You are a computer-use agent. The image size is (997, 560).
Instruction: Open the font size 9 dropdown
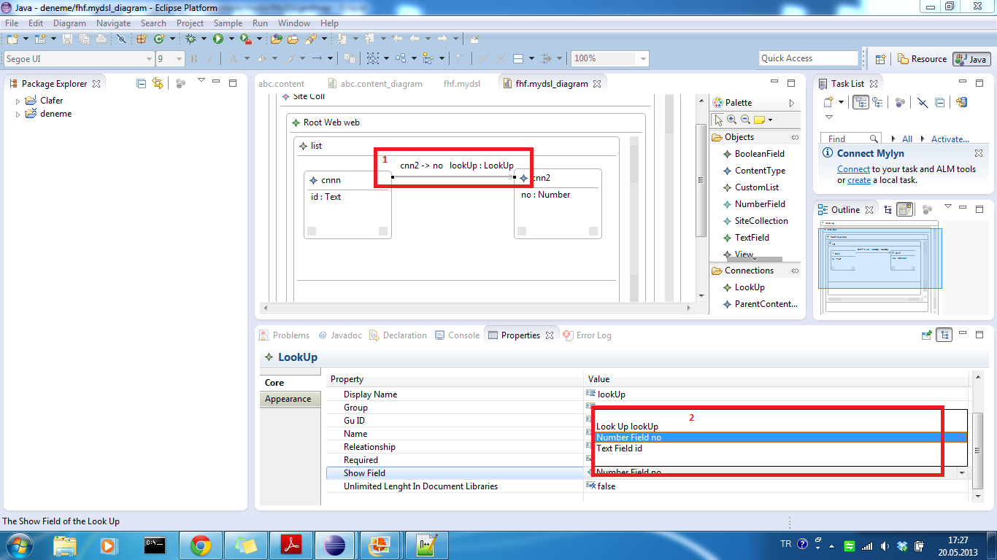[179, 59]
